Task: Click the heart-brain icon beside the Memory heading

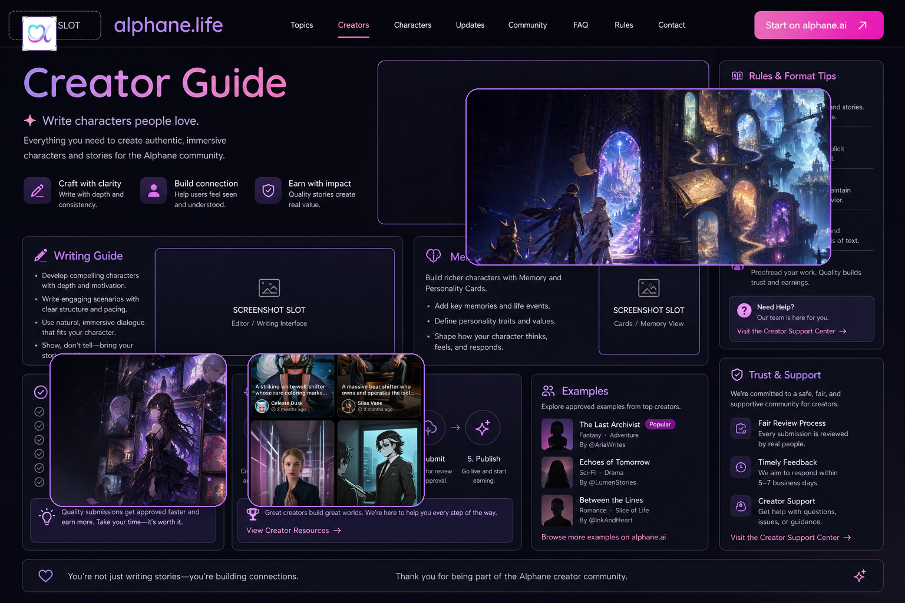Action: click(x=433, y=256)
